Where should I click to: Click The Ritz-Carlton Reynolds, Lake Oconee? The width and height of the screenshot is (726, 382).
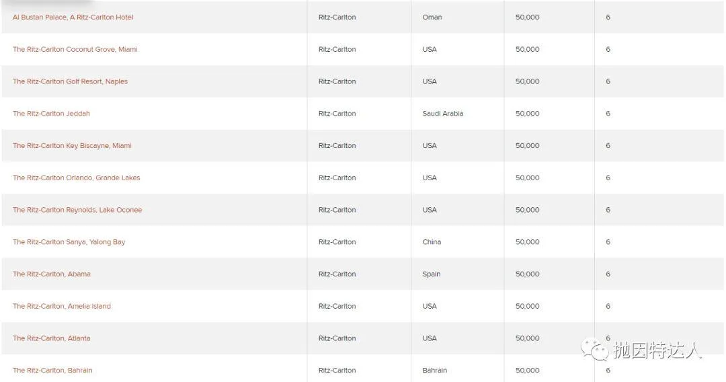[x=77, y=210]
